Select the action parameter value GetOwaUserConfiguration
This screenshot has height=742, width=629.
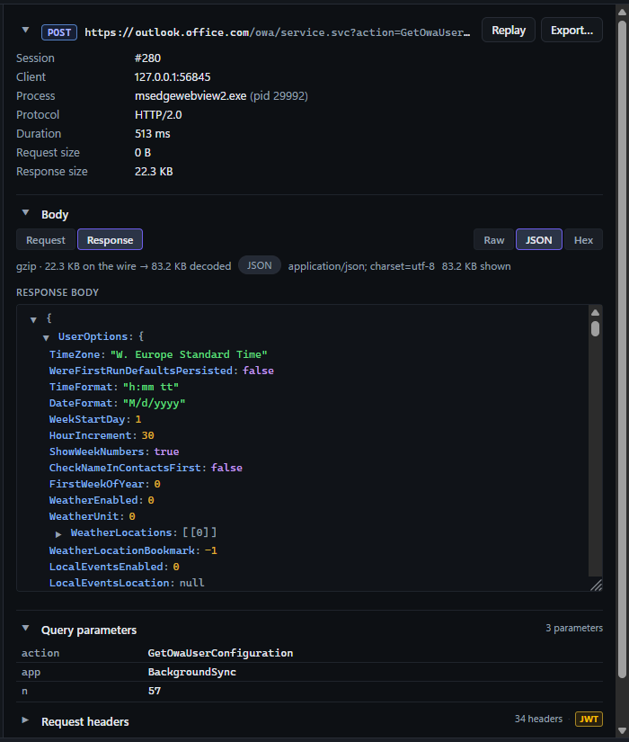click(220, 653)
